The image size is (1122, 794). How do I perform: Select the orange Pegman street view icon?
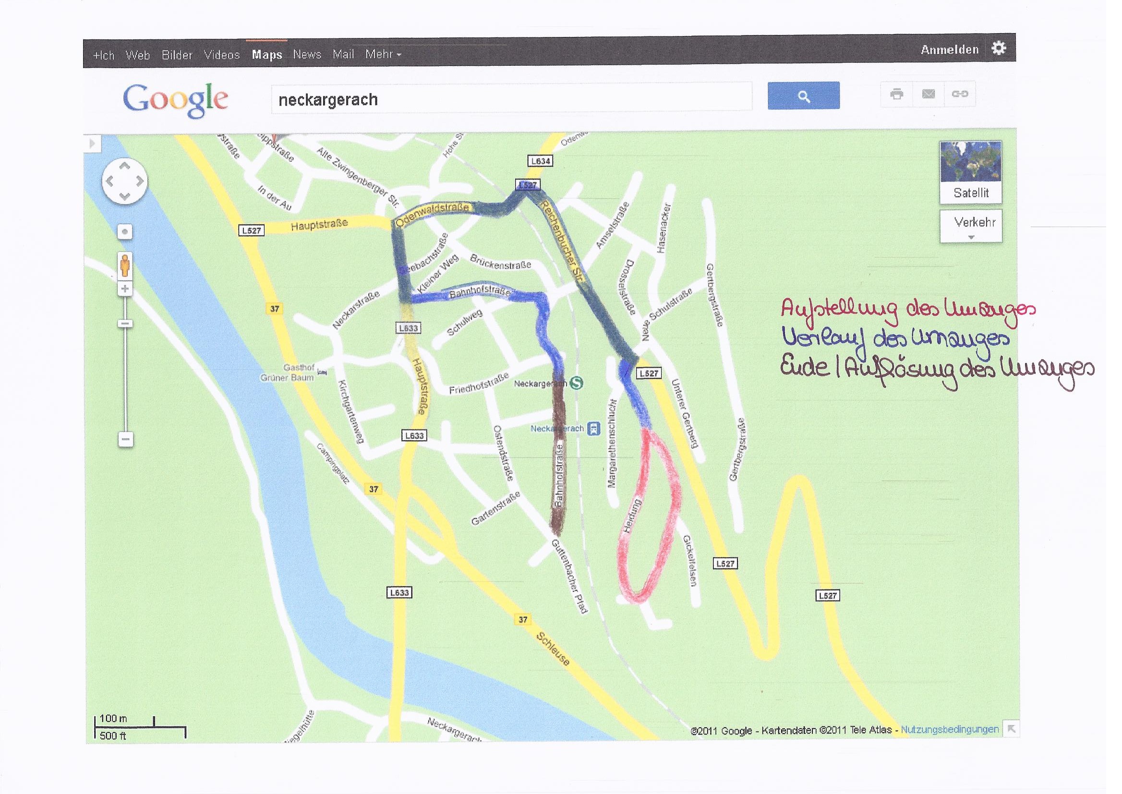[125, 265]
